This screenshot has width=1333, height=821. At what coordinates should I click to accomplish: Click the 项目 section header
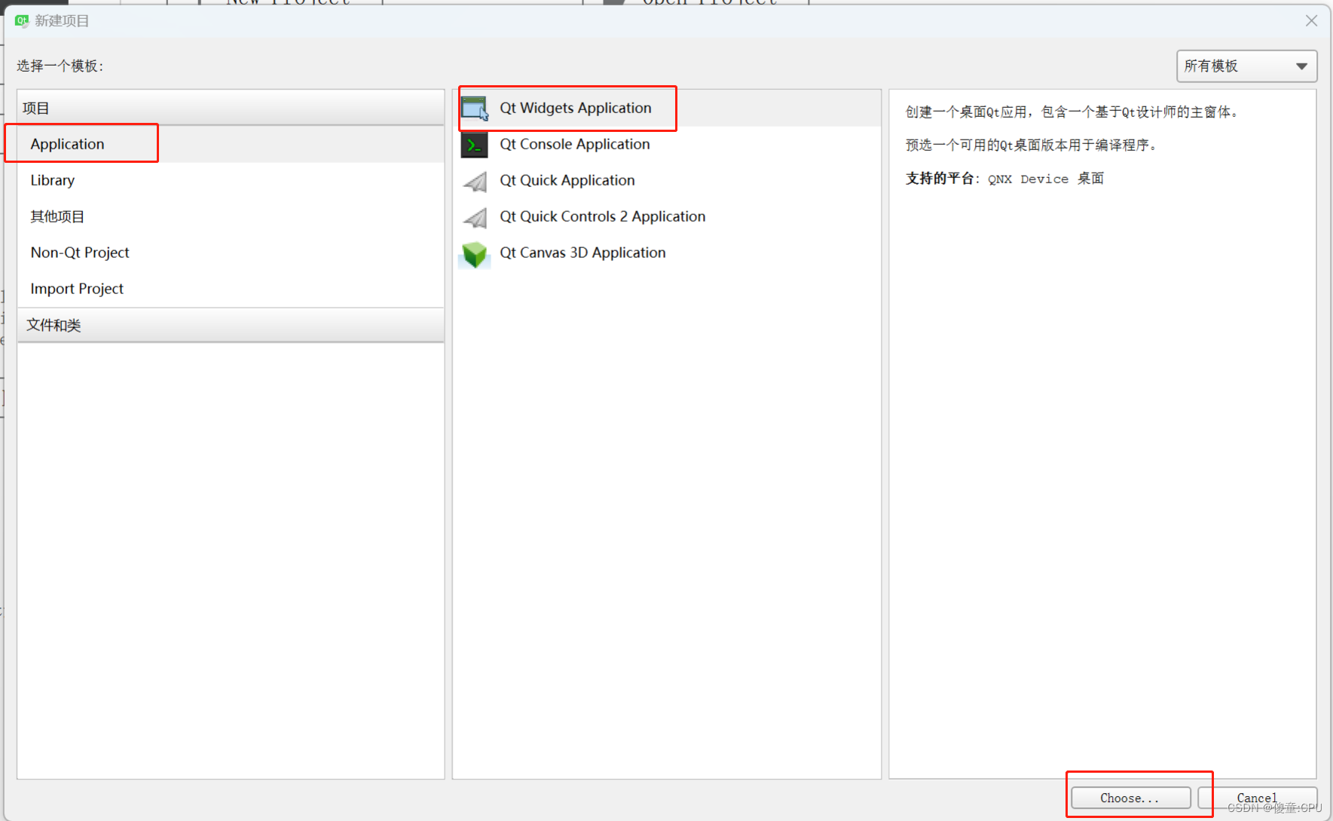tap(231, 108)
